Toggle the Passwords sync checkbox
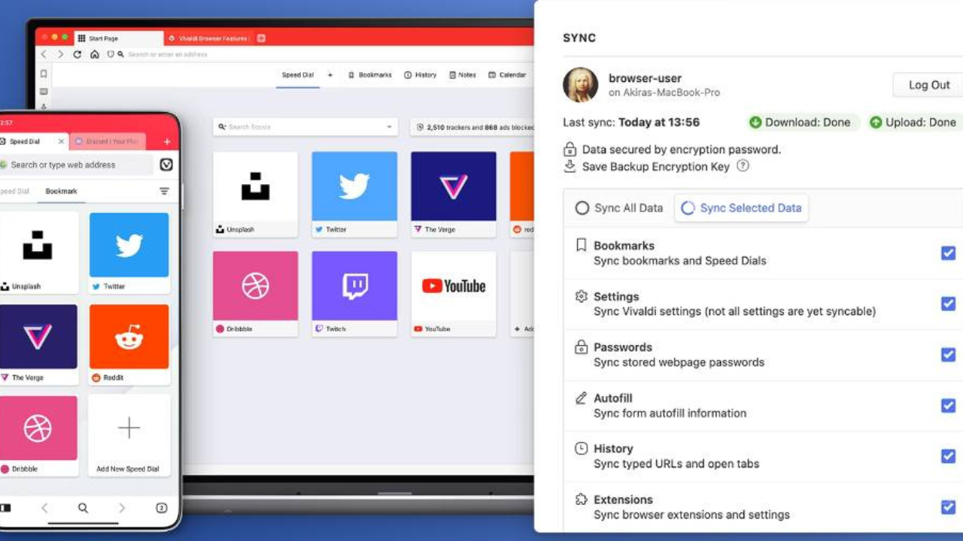The width and height of the screenshot is (963, 541). tap(948, 355)
